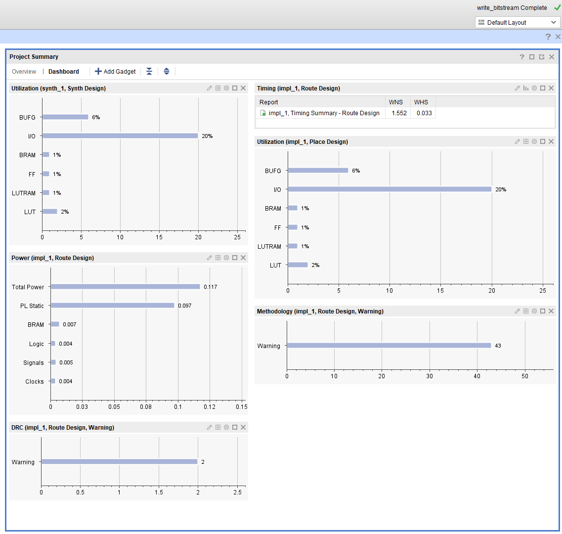This screenshot has width=562, height=534.
Task: Close the Timing gadget
Action: (551, 88)
